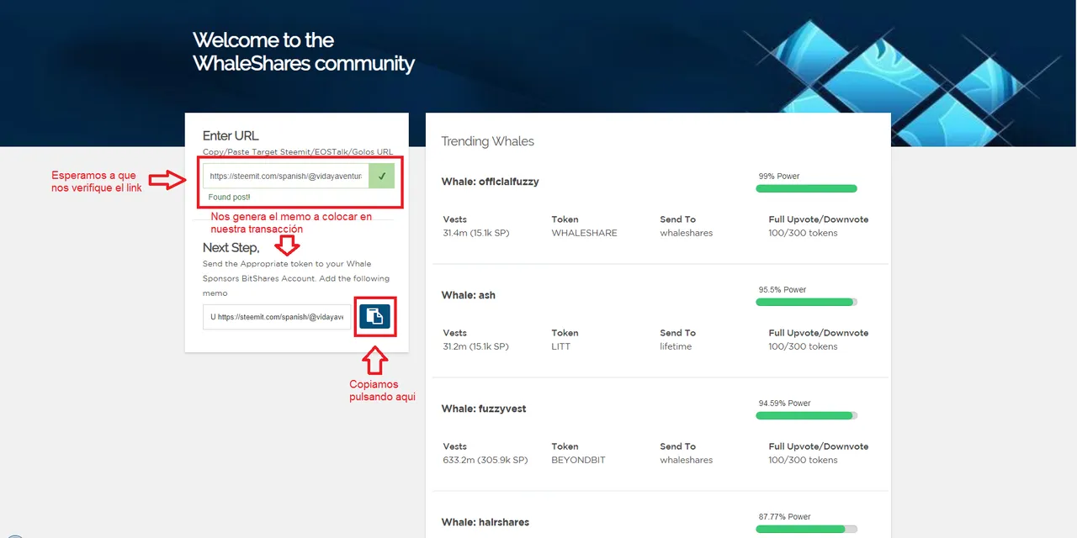Click 'Copy/Paste Target Steemit/EOSTalk/Golos URL' hint
Image resolution: width=1077 pixels, height=538 pixels.
[298, 152]
